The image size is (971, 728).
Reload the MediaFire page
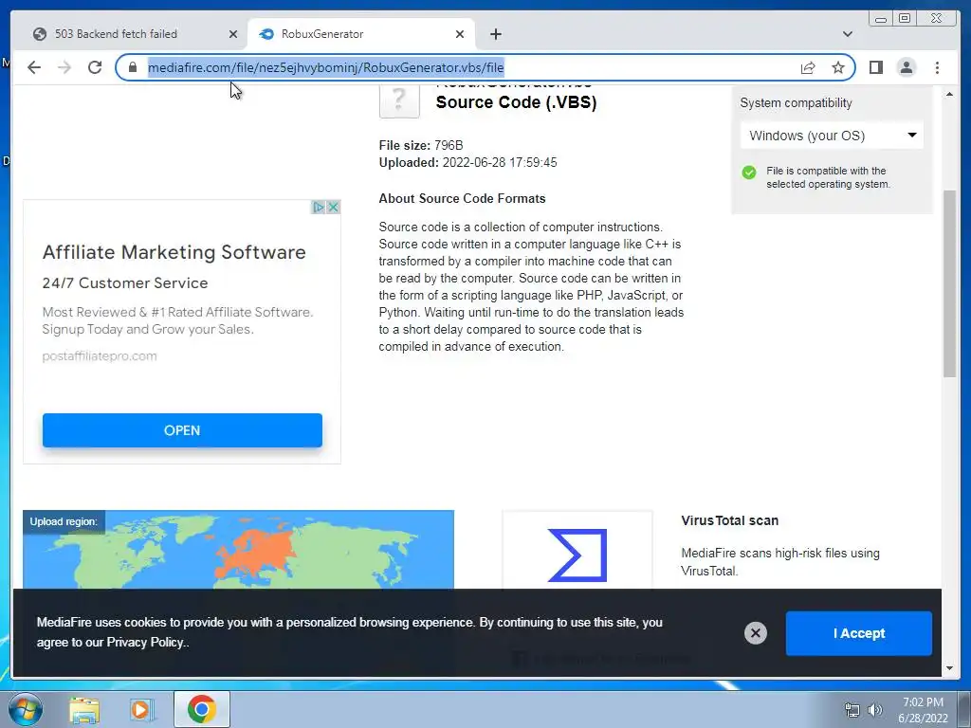[95, 67]
